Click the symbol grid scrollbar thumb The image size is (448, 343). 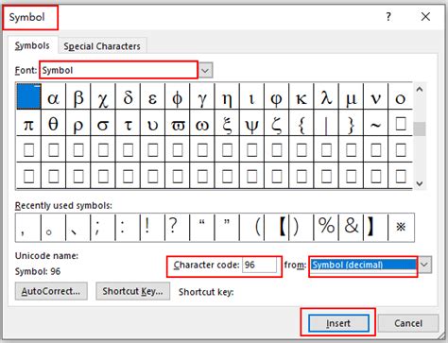[420, 129]
